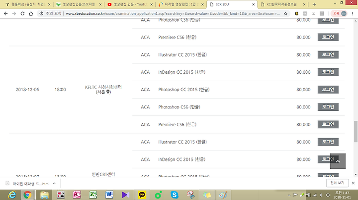
Task: Open the green circle app in taskbar
Action: coord(158,195)
